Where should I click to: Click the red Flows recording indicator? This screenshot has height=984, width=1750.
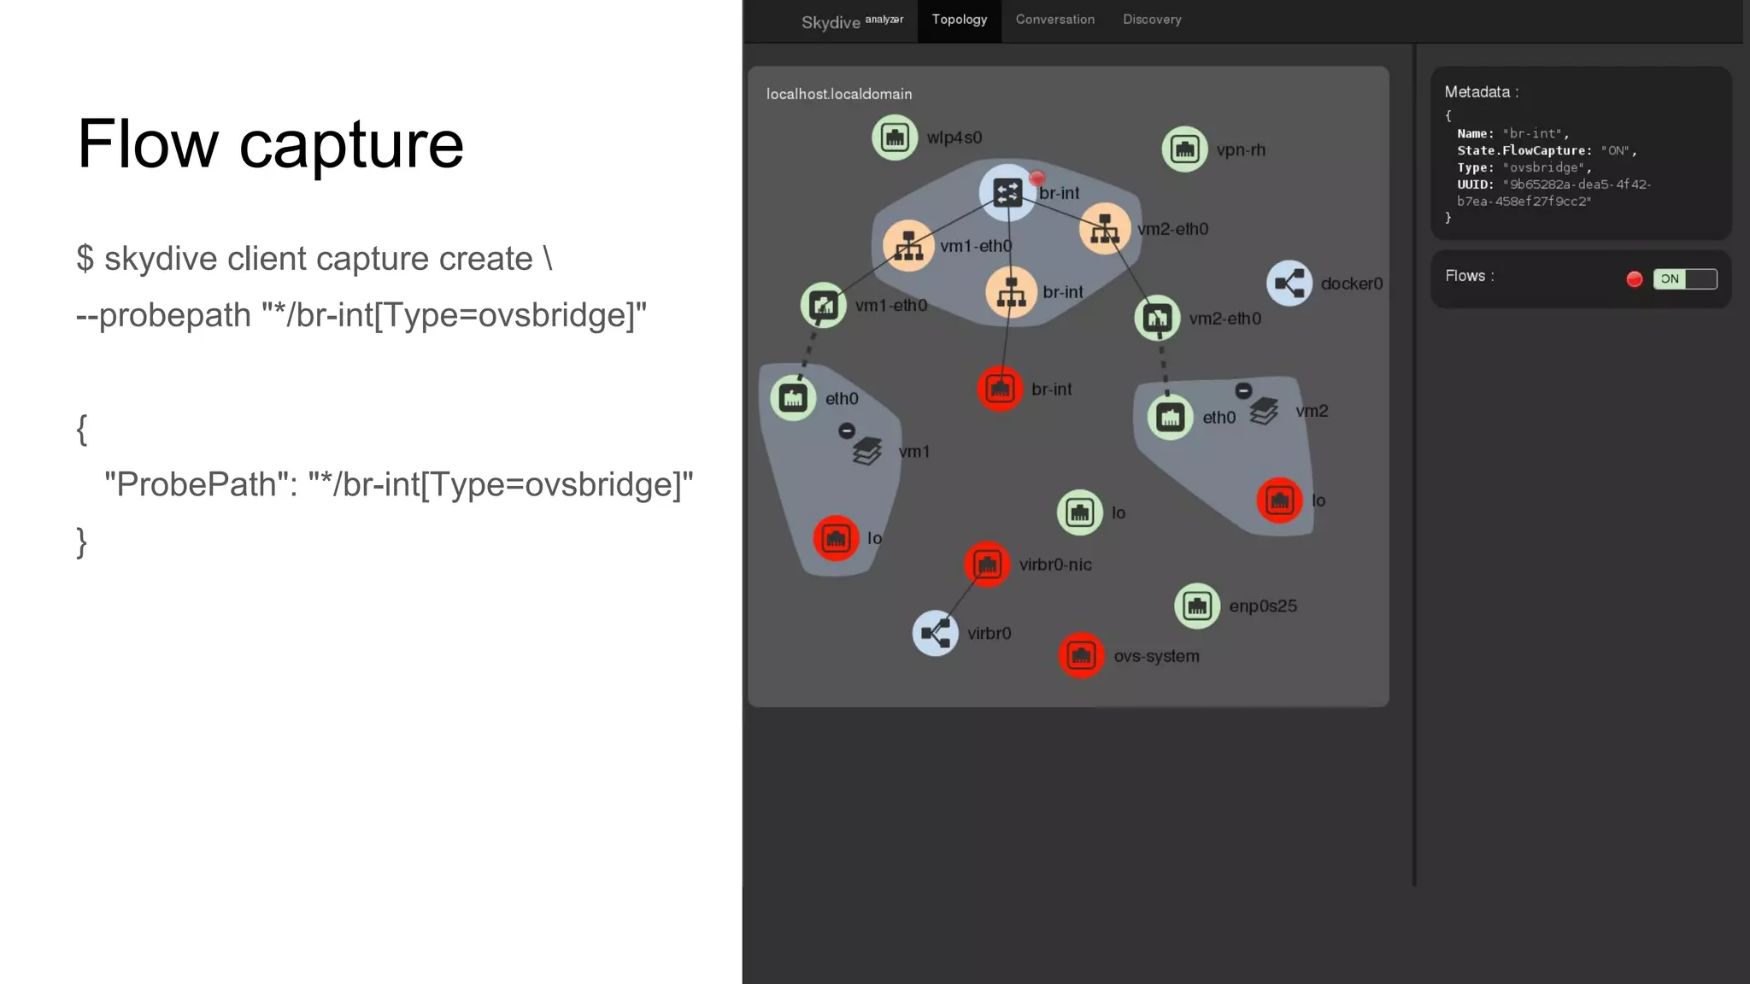pyautogui.click(x=1634, y=279)
